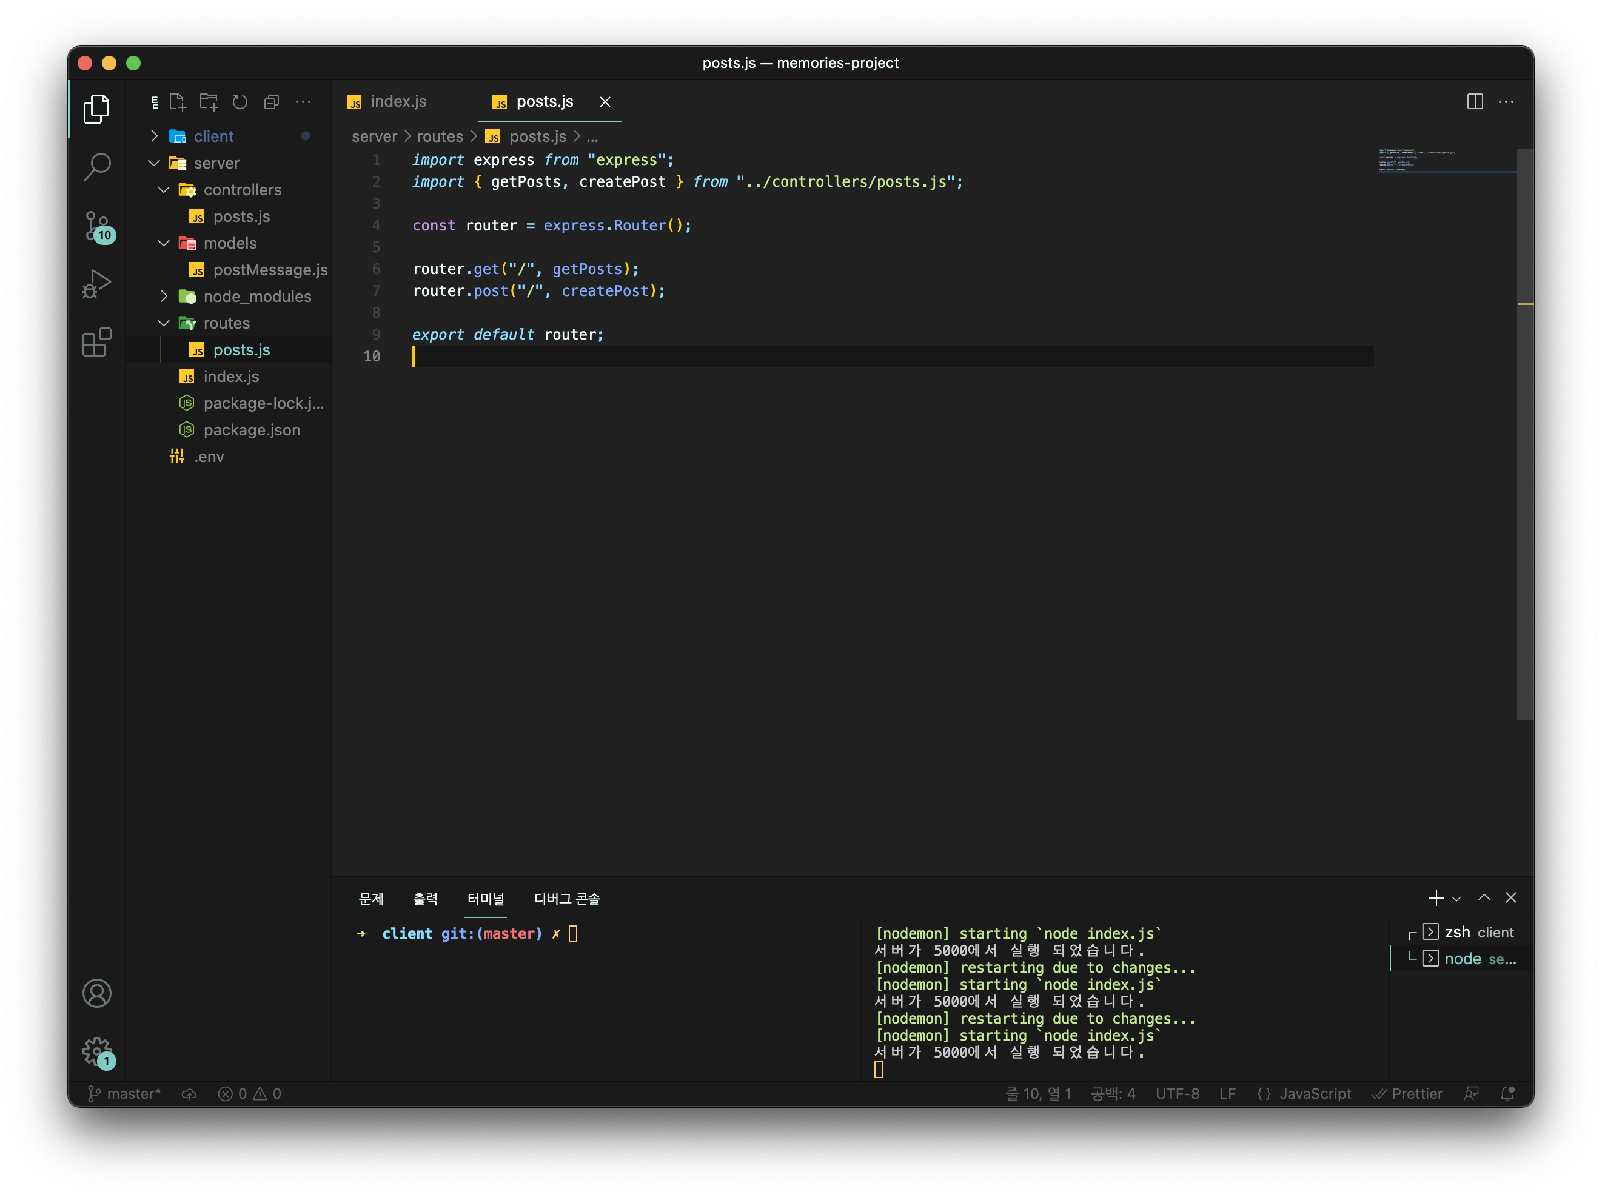Image resolution: width=1602 pixels, height=1197 pixels.
Task: Expand the node_modules folder
Action: coord(164,296)
